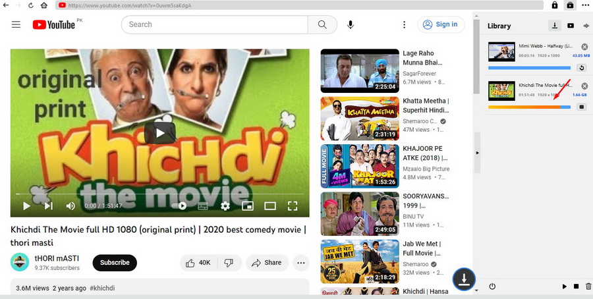Image resolution: width=593 pixels, height=299 pixels.
Task: Click the video-bag icon in top bar
Action: (570, 5)
